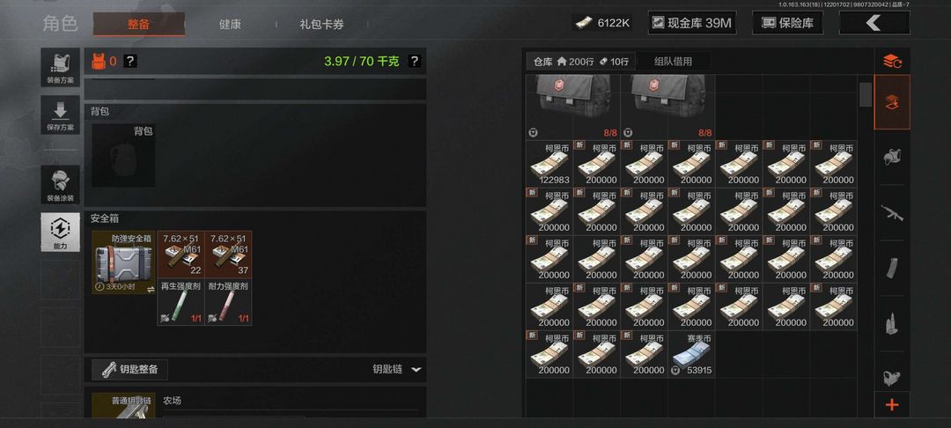The height and width of the screenshot is (428, 951).
Task: Click the warehouse sort stack icon
Action: tap(891, 61)
